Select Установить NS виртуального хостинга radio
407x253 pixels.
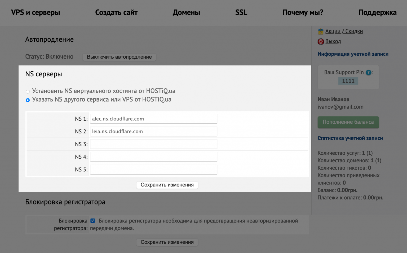tap(28, 91)
